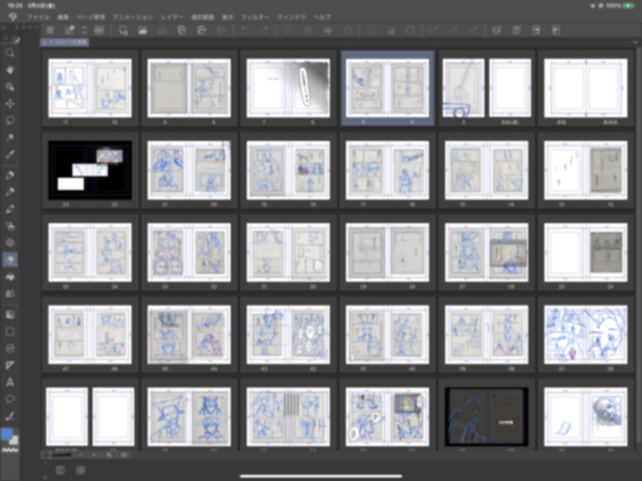Screen dimensions: 642x481
Task: Select the Hand move tool
Action: click(10, 70)
